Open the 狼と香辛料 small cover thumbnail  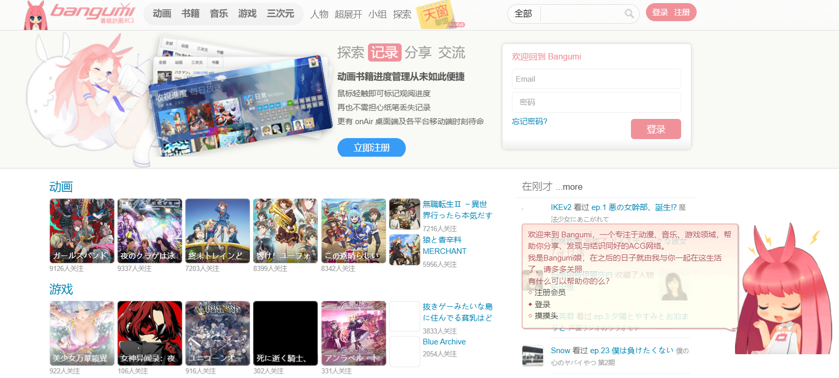tap(405, 250)
